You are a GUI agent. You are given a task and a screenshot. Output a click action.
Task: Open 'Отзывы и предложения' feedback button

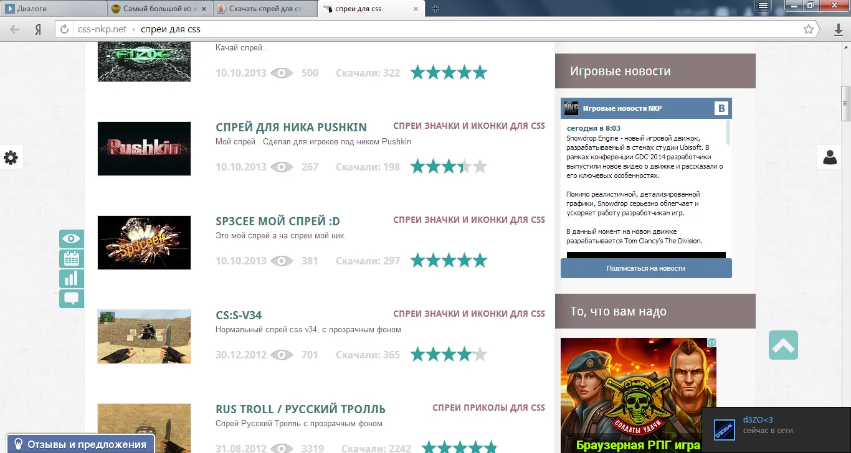point(80,444)
